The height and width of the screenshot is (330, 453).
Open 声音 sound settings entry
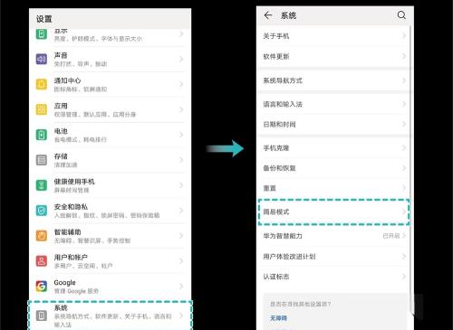point(110,59)
